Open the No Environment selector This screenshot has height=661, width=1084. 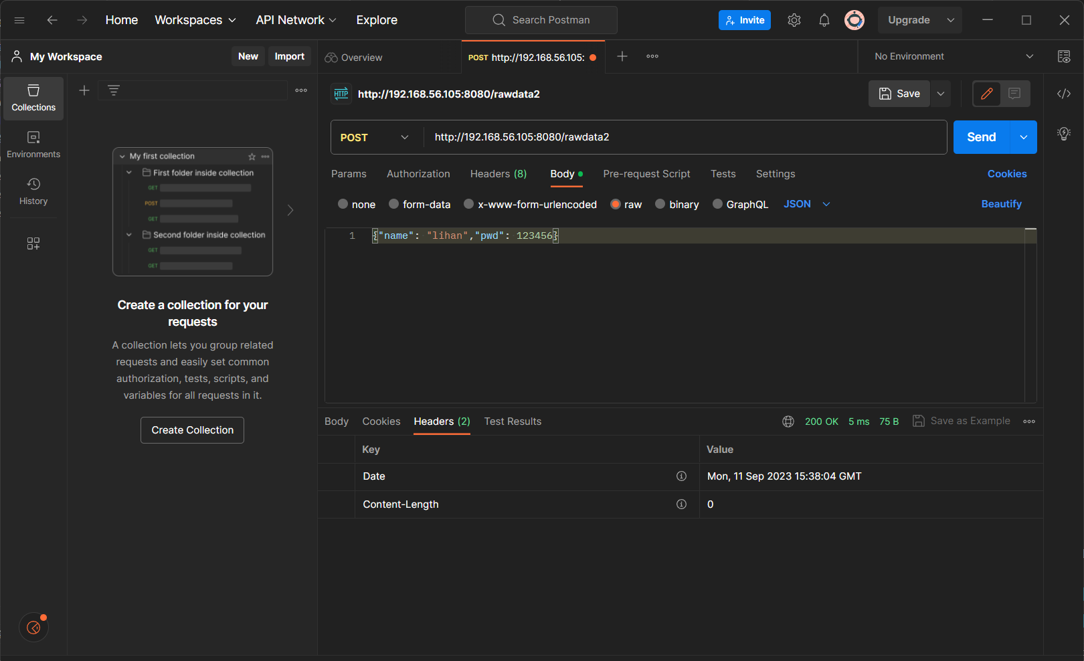click(954, 56)
